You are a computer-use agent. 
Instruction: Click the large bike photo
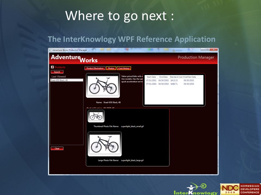pos(105,144)
